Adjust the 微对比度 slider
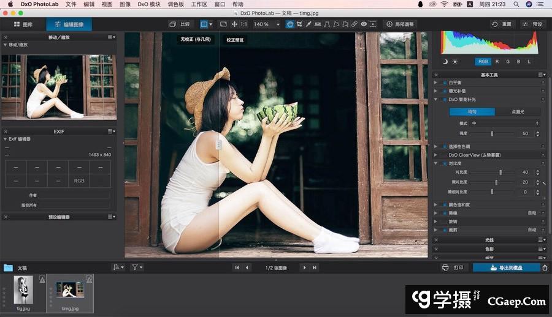Image resolution: width=552 pixels, height=317 pixels. click(x=496, y=182)
